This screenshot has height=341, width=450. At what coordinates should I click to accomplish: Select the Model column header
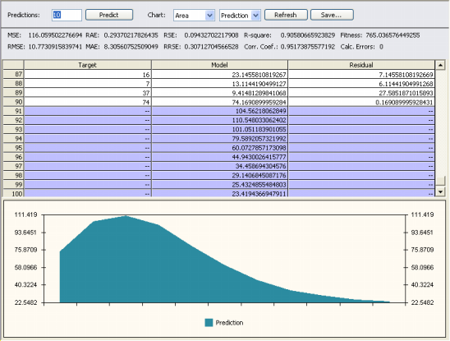(x=219, y=65)
